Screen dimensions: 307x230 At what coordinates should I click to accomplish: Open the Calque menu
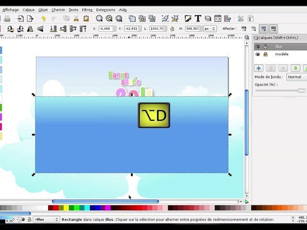(x=28, y=10)
